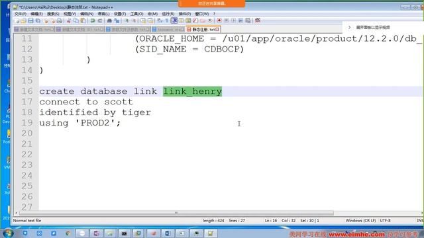
Task: Open the 文件(F) menu
Action: (x=21, y=14)
